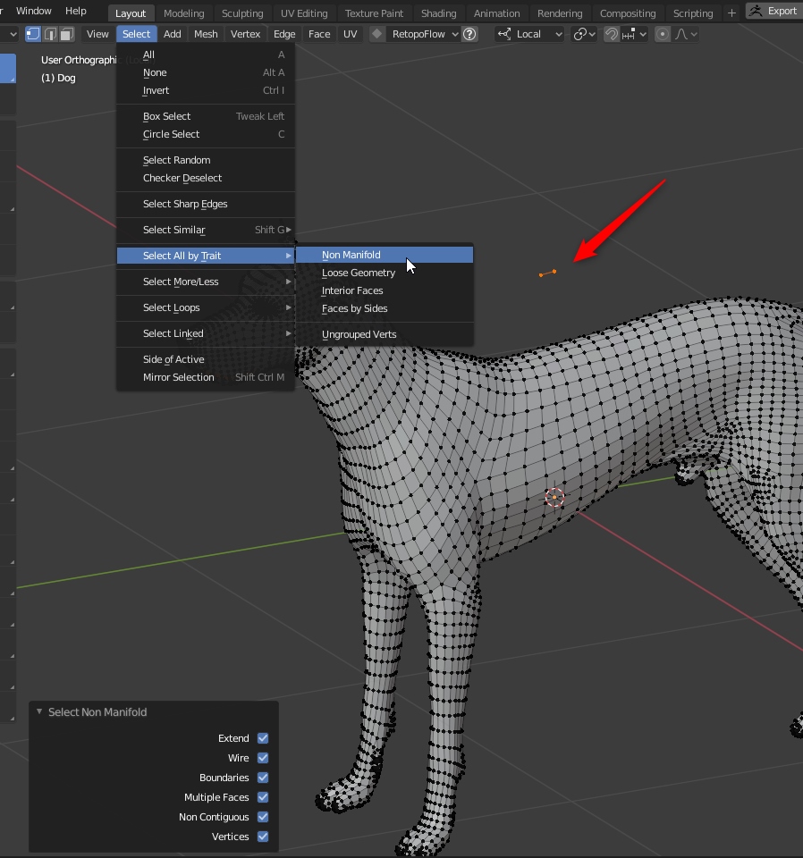The image size is (803, 858).
Task: Open the Vertex menu
Action: (x=245, y=34)
